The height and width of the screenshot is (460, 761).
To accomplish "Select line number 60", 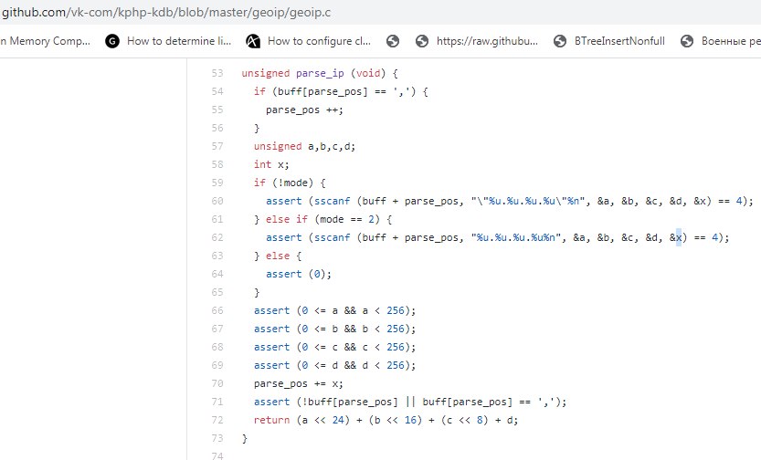I will 217,201.
